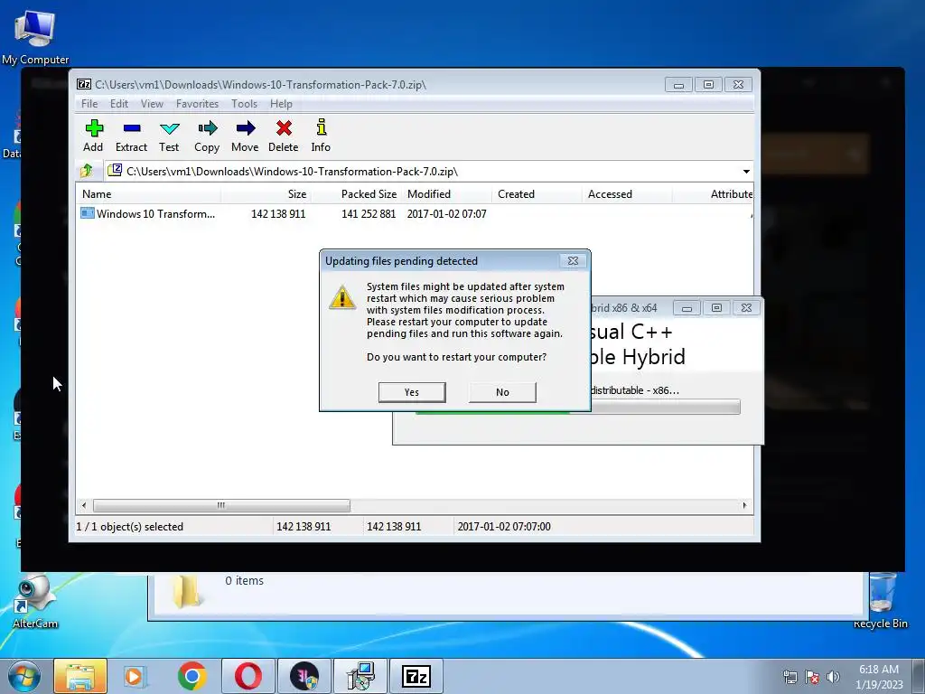Sort by the Created column header

click(x=537, y=194)
